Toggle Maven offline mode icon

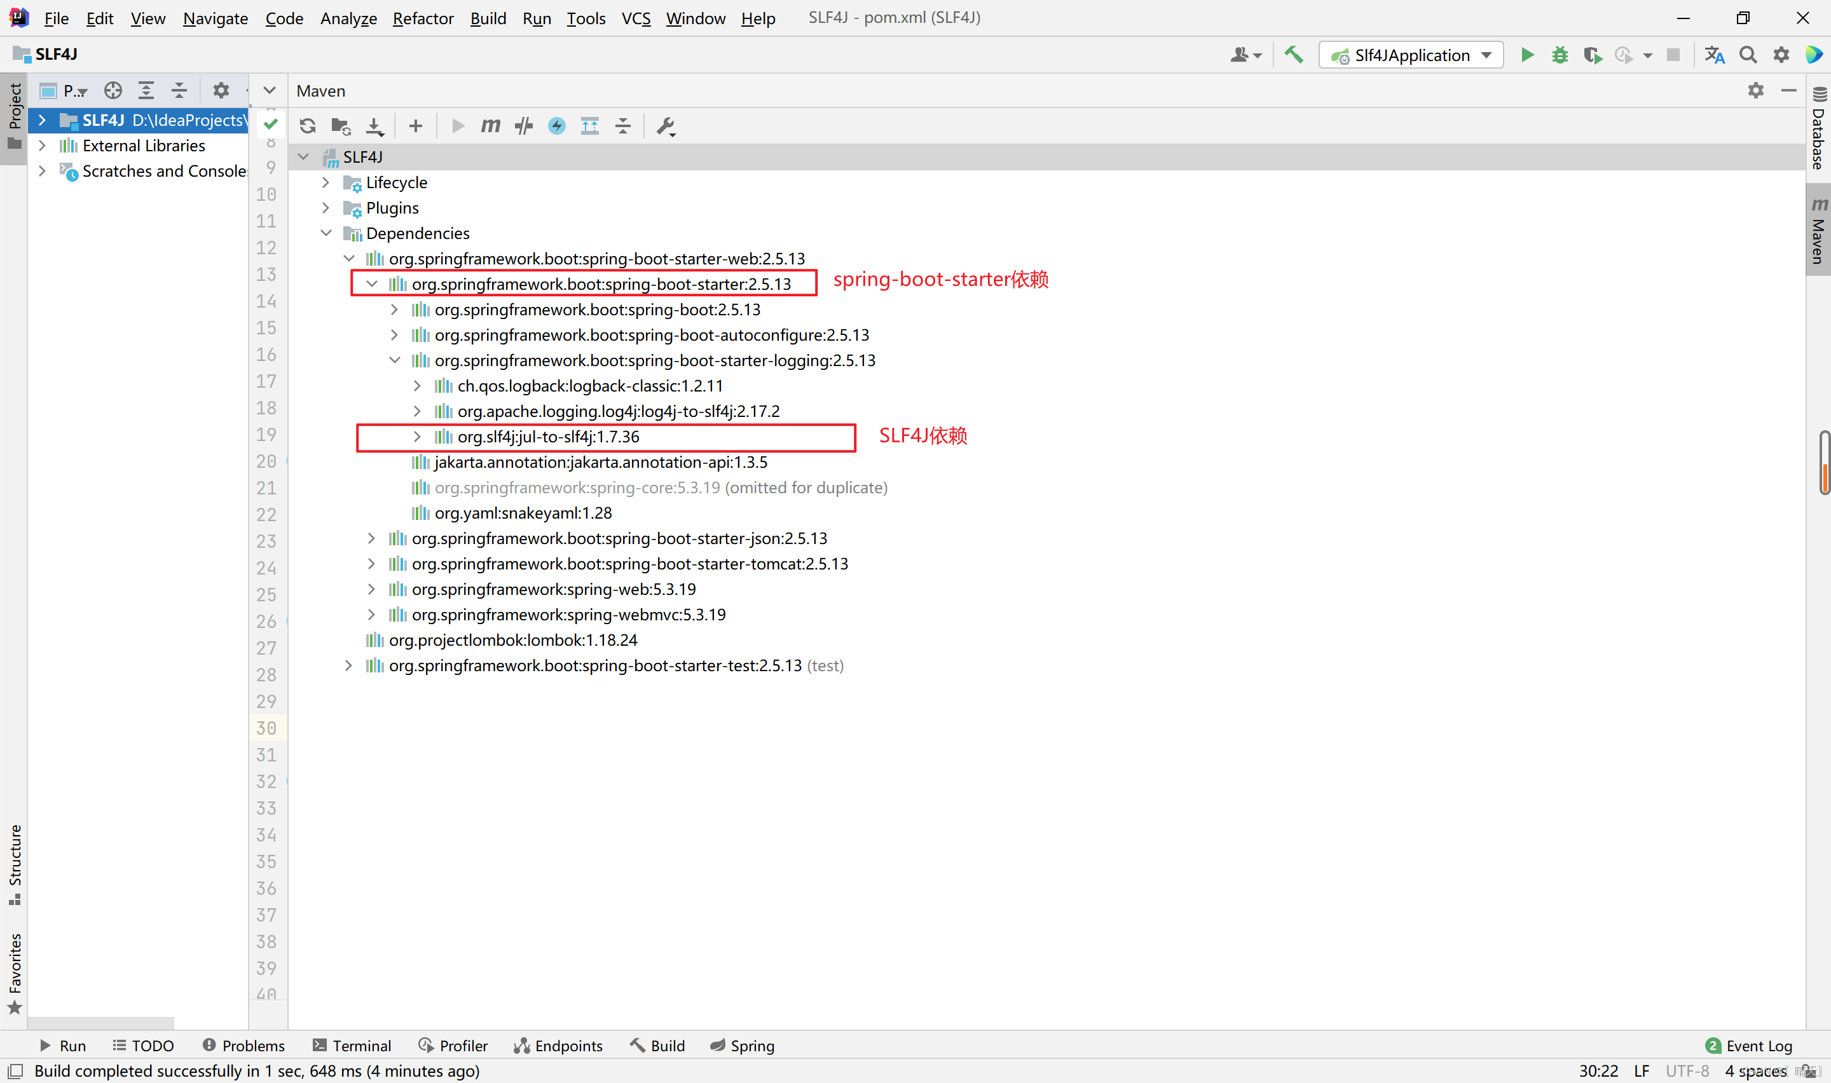pos(557,126)
